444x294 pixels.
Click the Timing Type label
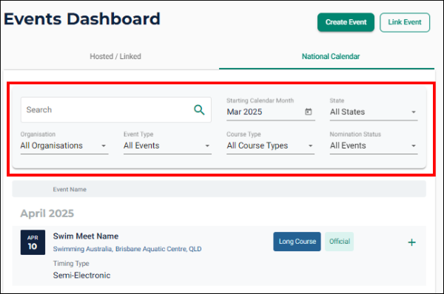coord(71,264)
